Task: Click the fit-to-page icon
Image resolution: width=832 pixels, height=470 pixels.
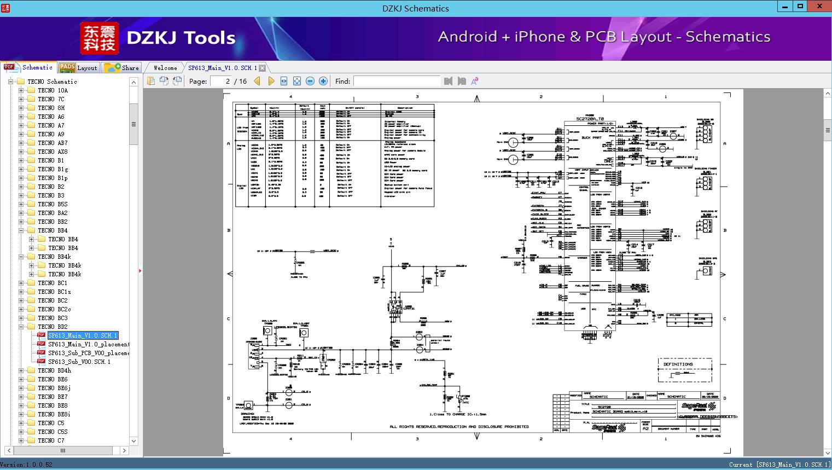Action: 297,81
